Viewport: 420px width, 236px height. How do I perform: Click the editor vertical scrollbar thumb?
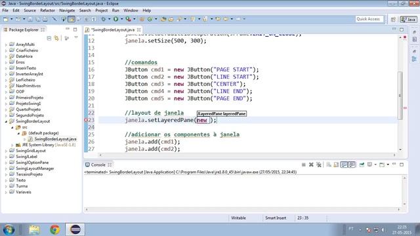pyautogui.click(x=400, y=96)
